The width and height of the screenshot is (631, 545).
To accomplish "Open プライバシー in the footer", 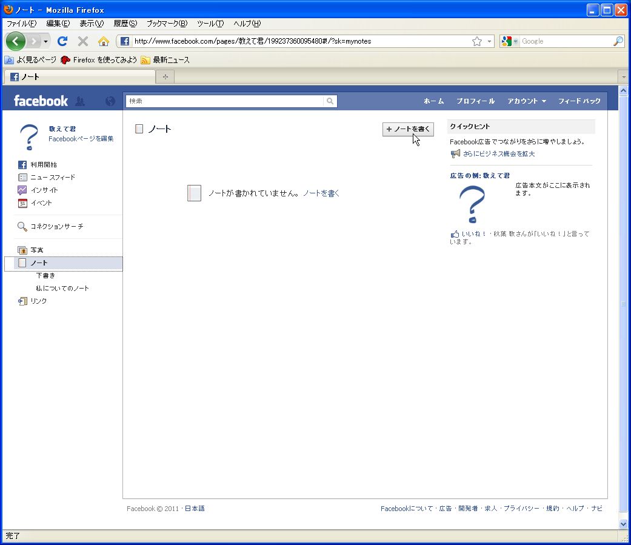I will (x=521, y=509).
